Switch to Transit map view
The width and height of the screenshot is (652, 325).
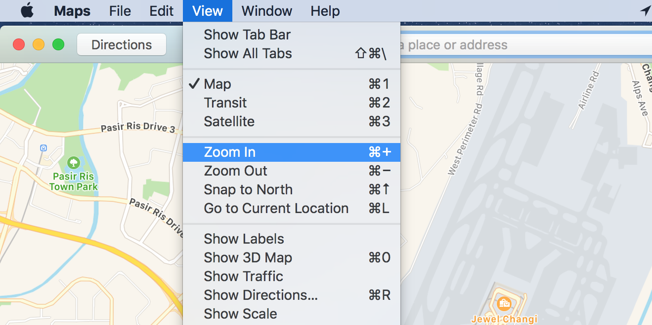pyautogui.click(x=225, y=103)
